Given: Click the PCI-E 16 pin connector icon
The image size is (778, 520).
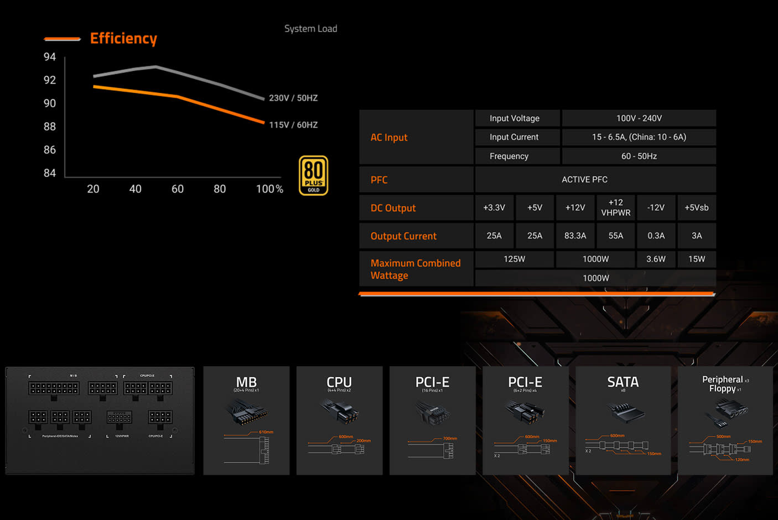Looking at the screenshot, I should 432,412.
